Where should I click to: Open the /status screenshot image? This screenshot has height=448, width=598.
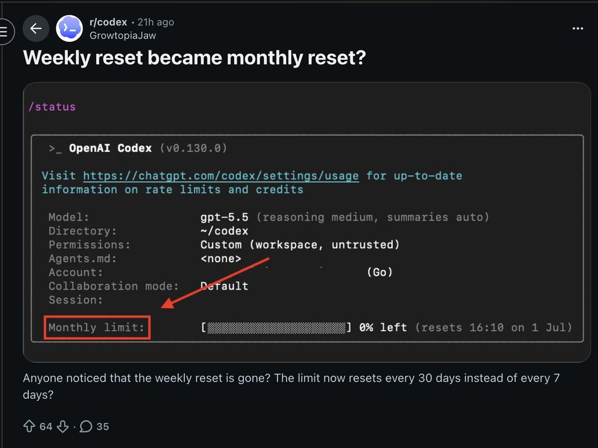[x=307, y=223]
